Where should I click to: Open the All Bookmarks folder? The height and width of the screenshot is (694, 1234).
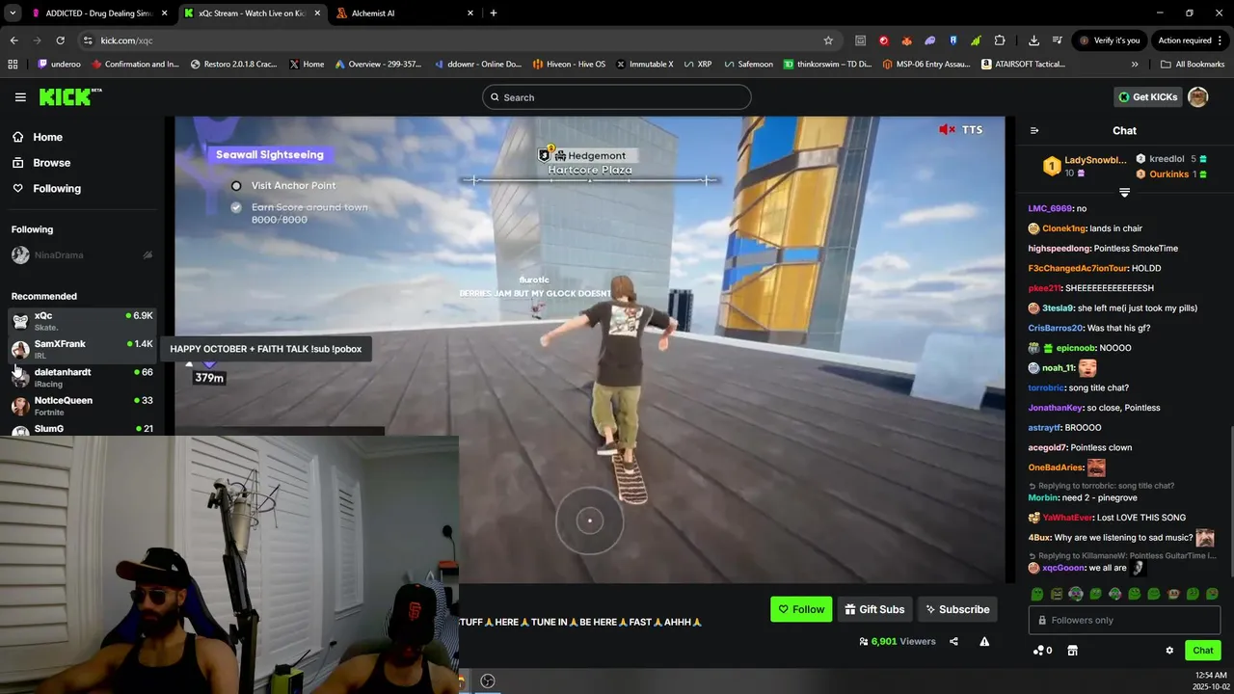(x=1193, y=65)
